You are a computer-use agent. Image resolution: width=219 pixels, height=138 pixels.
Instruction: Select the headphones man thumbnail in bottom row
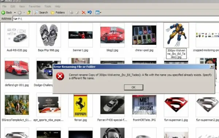[x=112, y=133]
